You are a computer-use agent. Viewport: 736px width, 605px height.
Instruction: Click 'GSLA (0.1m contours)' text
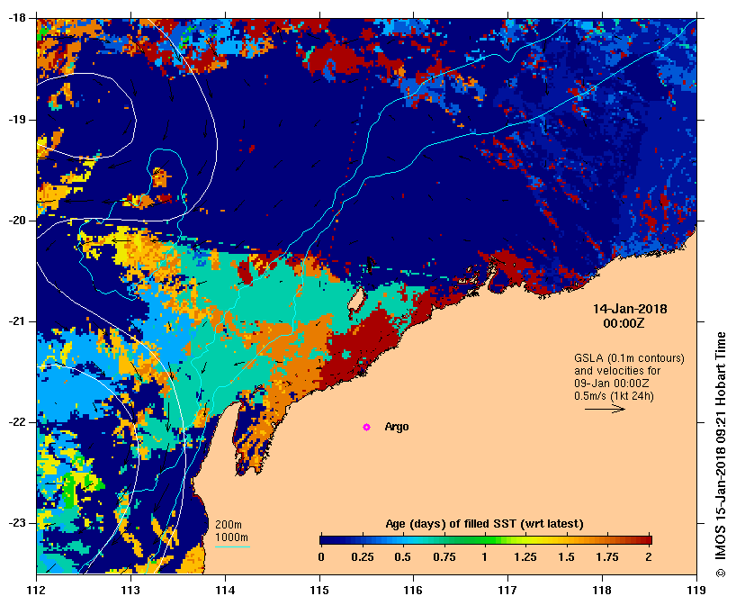point(630,358)
